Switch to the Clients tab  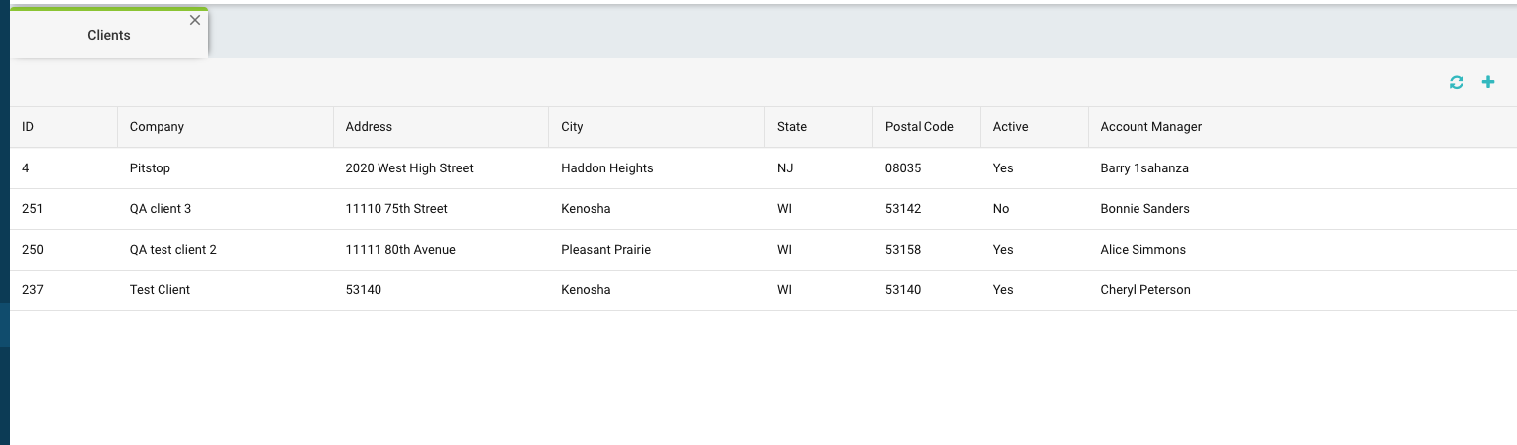(x=109, y=35)
